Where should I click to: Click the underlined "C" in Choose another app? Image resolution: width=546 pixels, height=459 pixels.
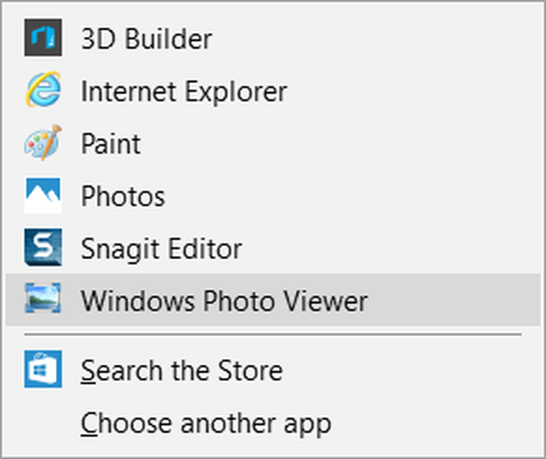tap(88, 423)
